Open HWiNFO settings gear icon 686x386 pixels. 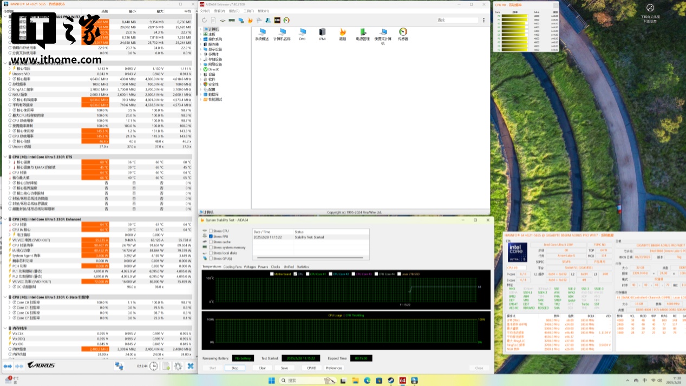coord(178,367)
